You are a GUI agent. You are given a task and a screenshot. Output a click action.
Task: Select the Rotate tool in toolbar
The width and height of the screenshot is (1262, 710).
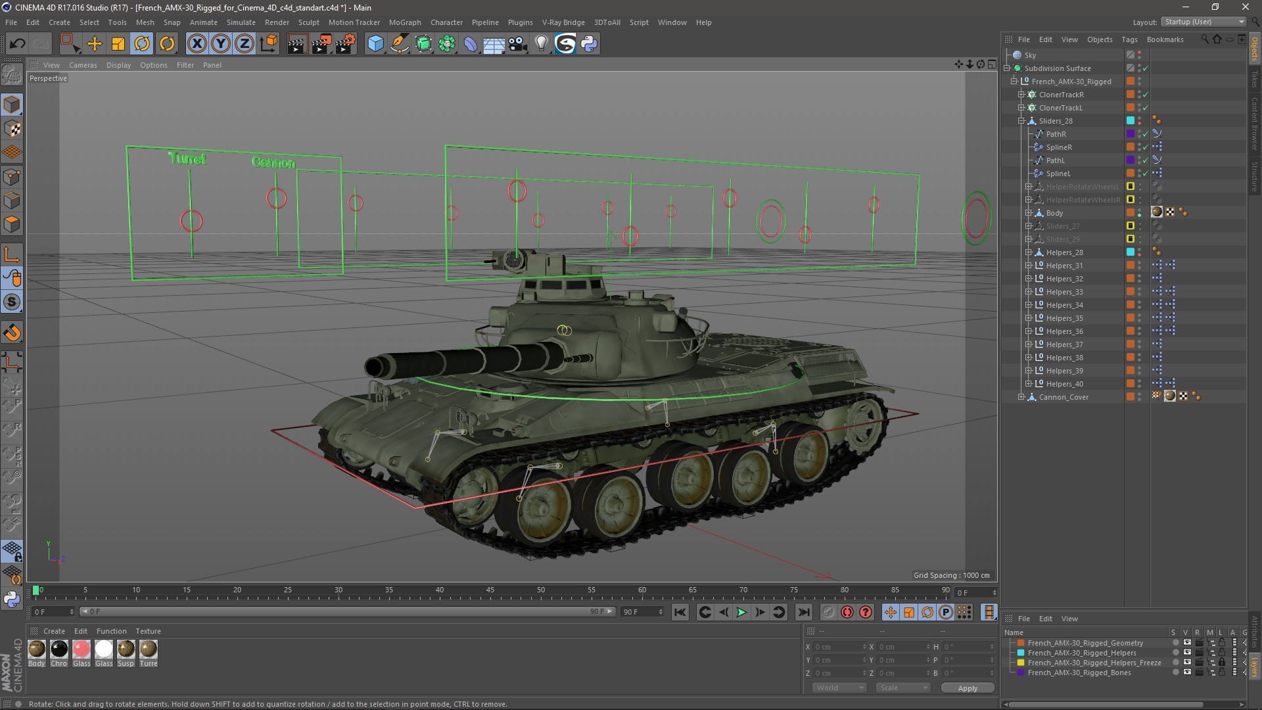[x=142, y=44]
